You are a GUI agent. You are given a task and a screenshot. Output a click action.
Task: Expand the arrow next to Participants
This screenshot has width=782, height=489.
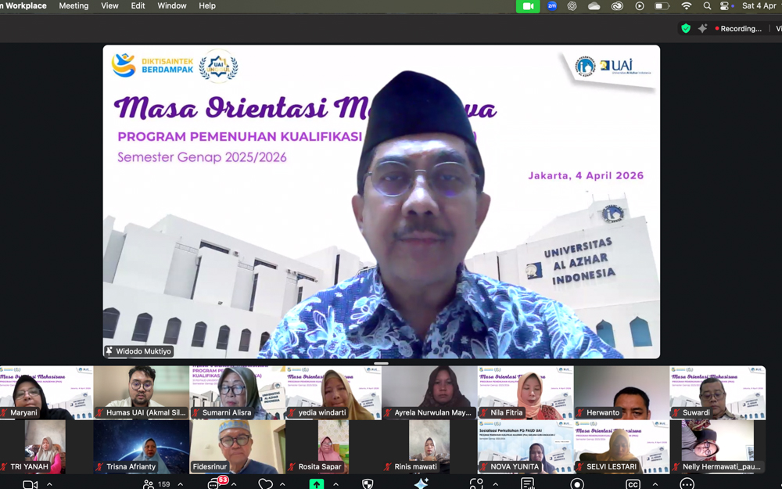pyautogui.click(x=181, y=484)
